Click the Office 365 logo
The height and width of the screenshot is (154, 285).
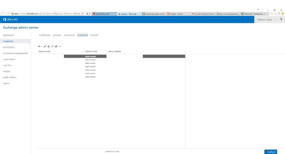(x=10, y=19)
